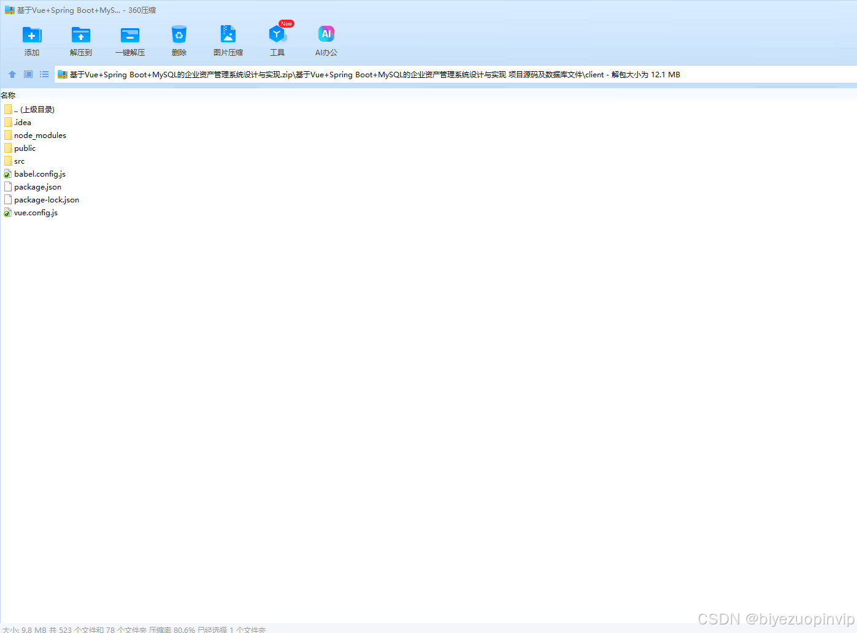Click the 360压缩 app icon in title bar
This screenshot has height=633, width=857.
pyautogui.click(x=9, y=10)
